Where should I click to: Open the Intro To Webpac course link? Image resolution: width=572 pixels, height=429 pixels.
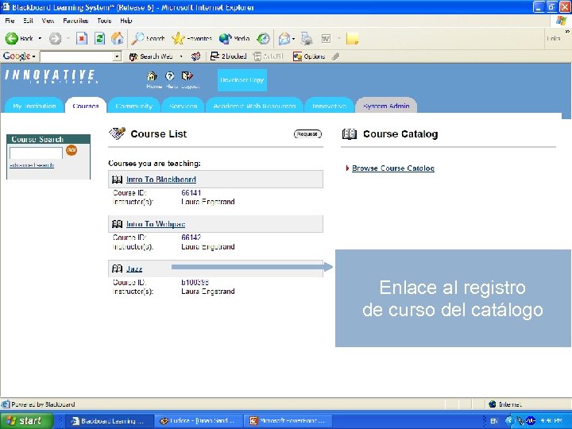156,223
